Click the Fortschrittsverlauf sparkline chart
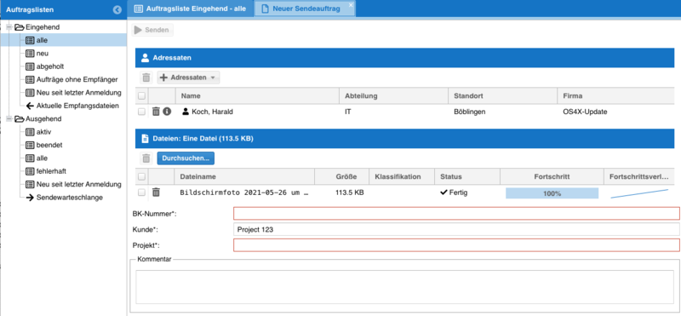681x316 pixels. click(x=639, y=193)
